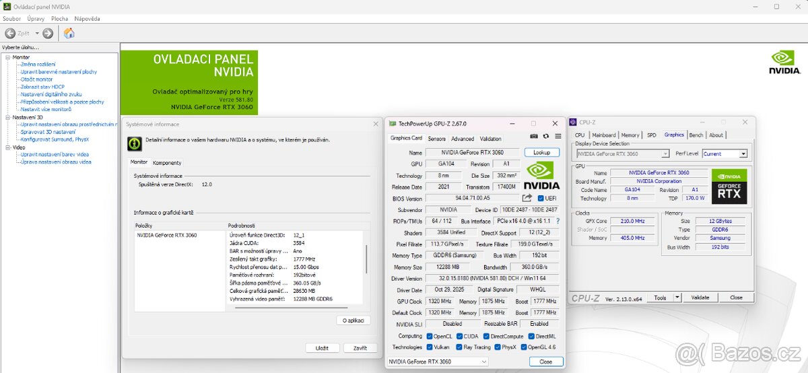This screenshot has height=373, width=808.
Task: Collapse the Nastavení 3D tree node
Action: pyautogui.click(x=8, y=117)
